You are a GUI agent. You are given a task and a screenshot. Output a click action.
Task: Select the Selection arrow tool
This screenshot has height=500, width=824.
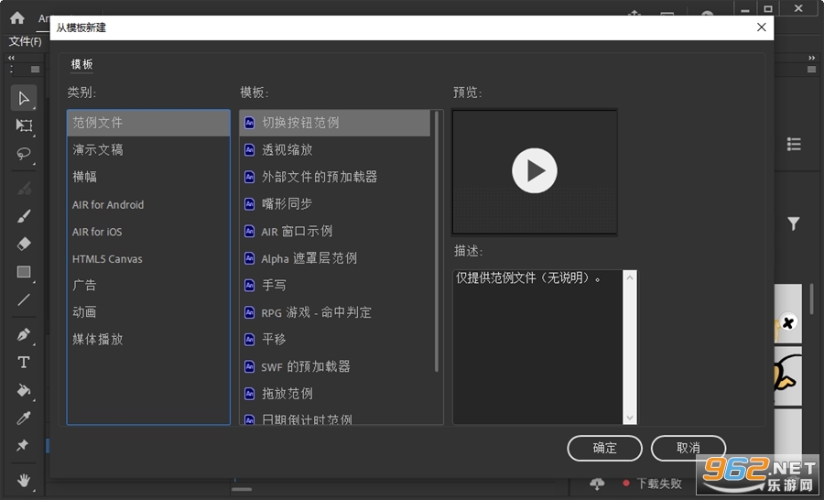click(24, 98)
